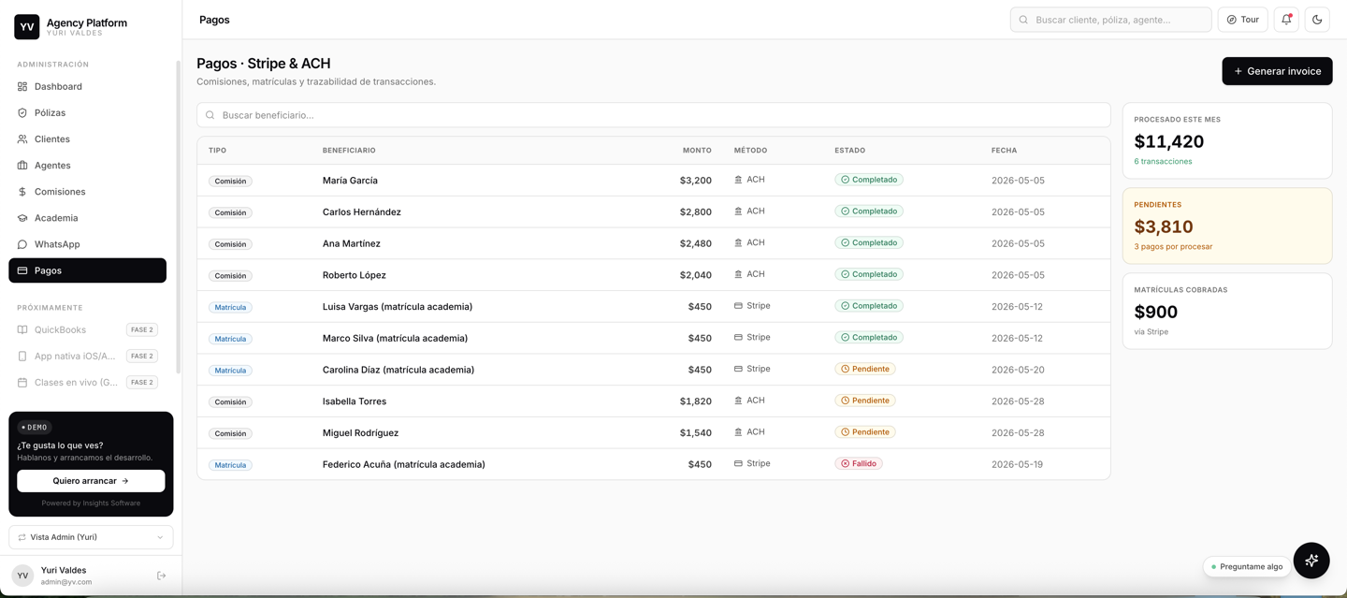Toggle dark mode with moon icon
The image size is (1347, 598).
[x=1317, y=20]
